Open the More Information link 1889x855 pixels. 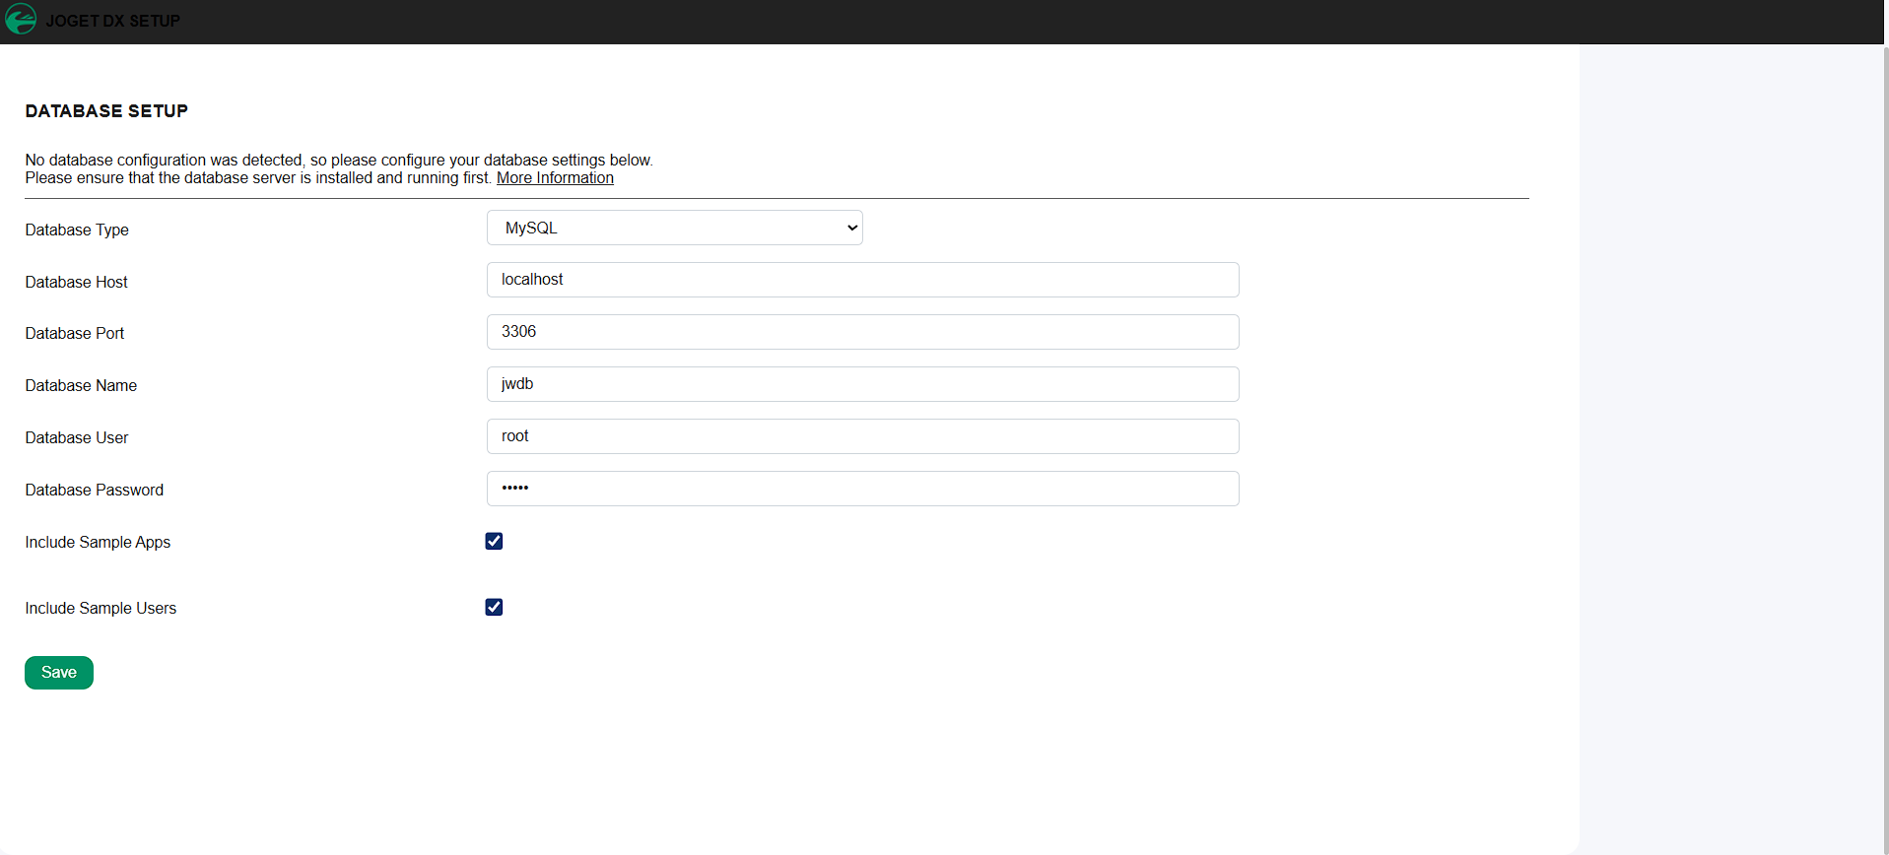pyautogui.click(x=555, y=178)
